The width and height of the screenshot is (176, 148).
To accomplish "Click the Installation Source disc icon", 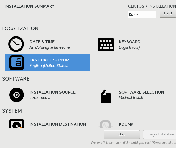I will [x=17, y=95].
